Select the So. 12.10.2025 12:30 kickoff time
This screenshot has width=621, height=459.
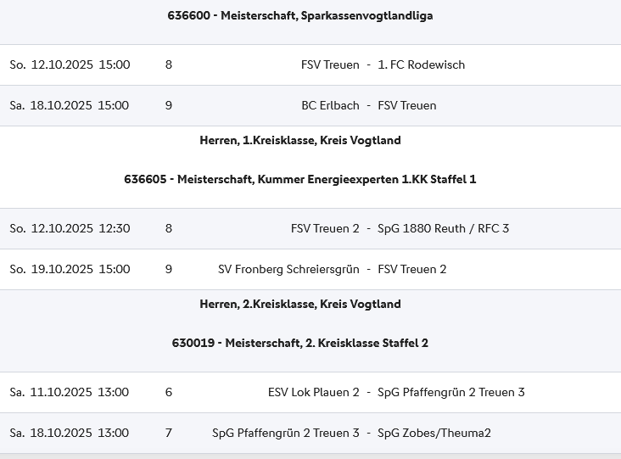[70, 229]
